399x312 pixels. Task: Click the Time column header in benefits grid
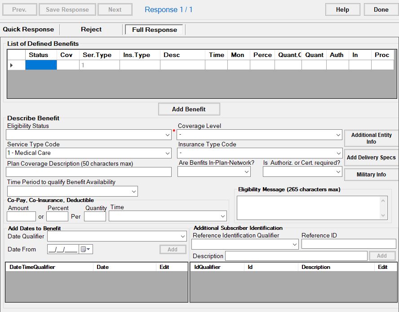point(216,55)
